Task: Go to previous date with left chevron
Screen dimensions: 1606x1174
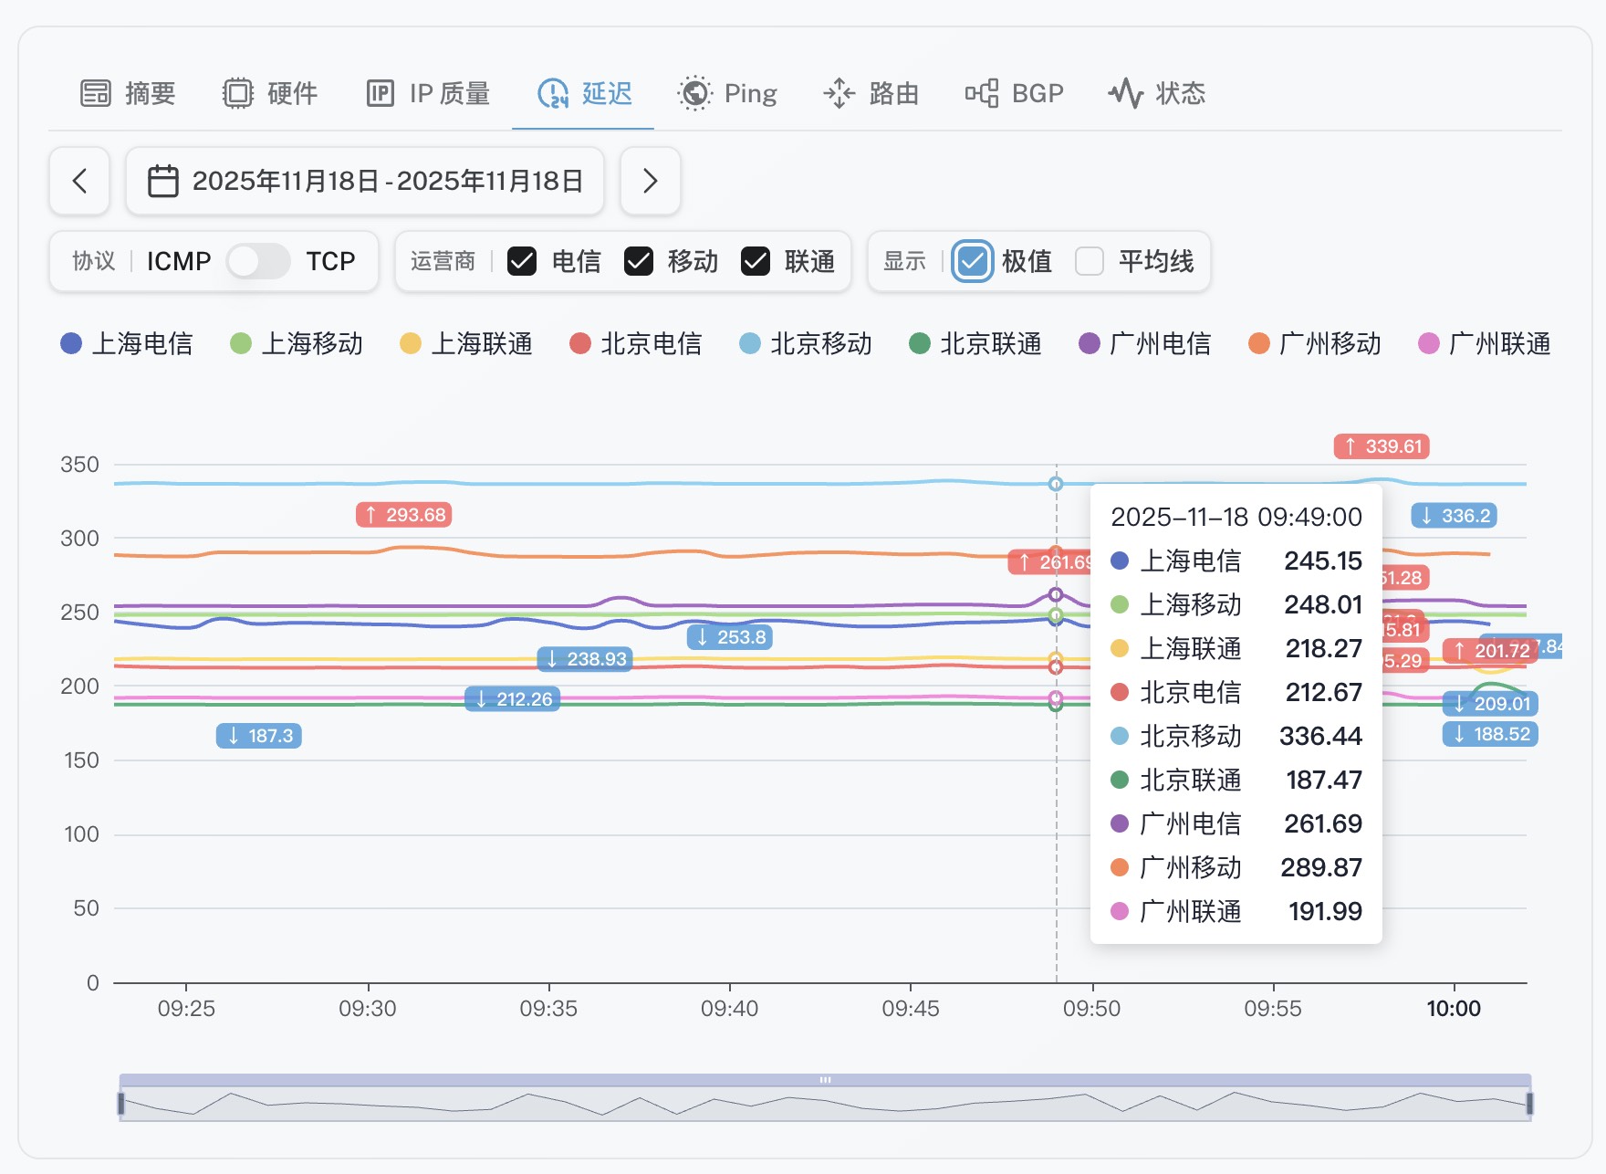Action: pyautogui.click(x=80, y=181)
